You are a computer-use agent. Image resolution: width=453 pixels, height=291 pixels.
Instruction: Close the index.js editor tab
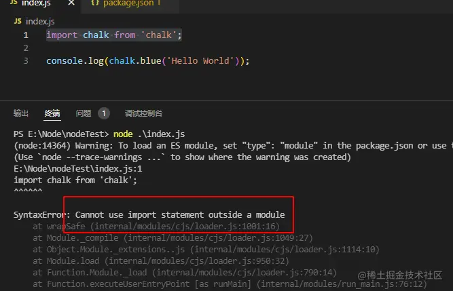71,3
